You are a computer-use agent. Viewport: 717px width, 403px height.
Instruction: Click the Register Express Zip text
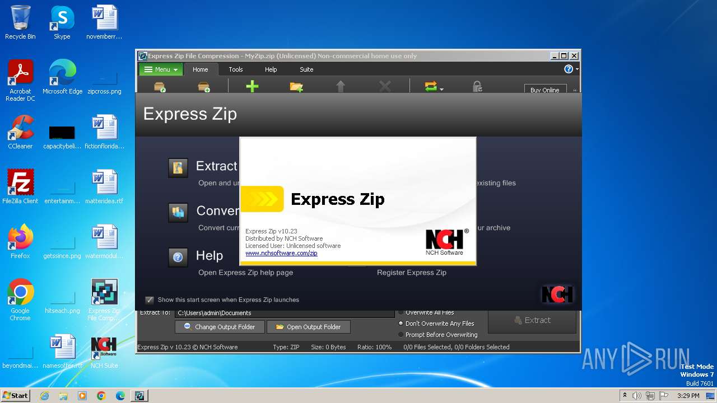click(412, 273)
